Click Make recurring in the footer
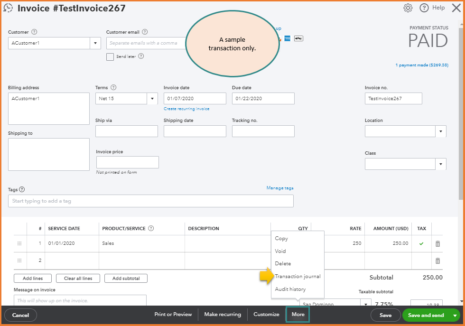 click(223, 315)
